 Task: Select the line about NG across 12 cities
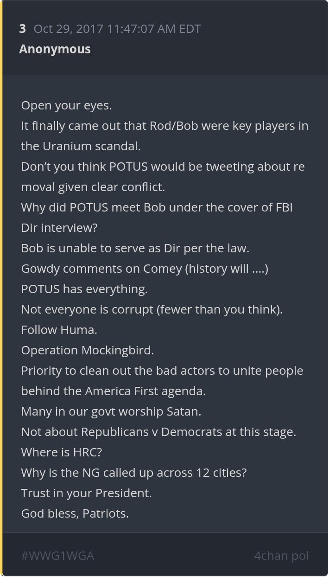click(134, 473)
